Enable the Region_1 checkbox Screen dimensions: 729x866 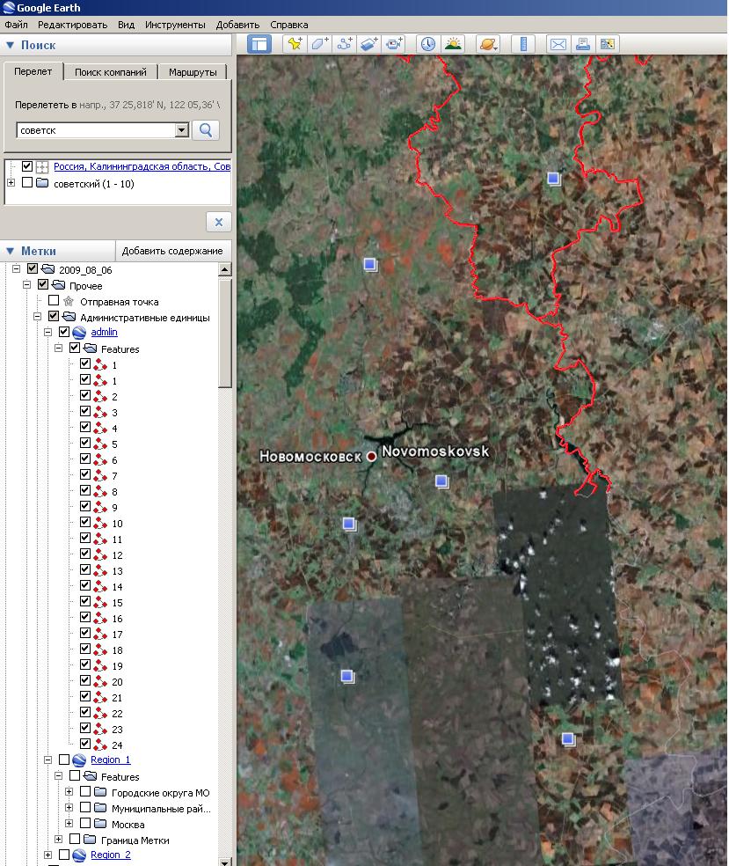(64, 760)
